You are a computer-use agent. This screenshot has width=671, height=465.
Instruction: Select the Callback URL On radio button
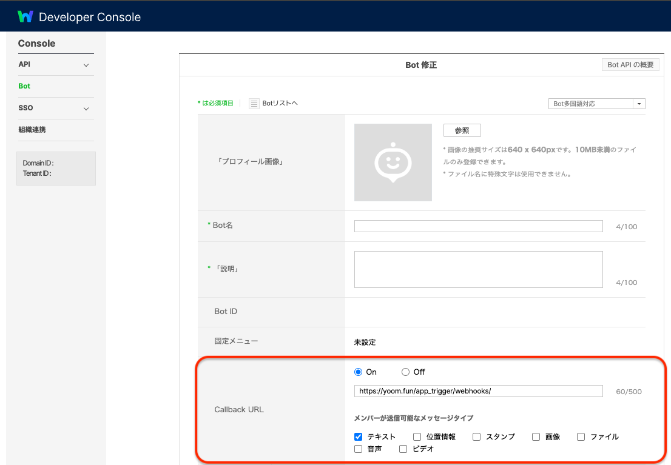[x=359, y=372]
